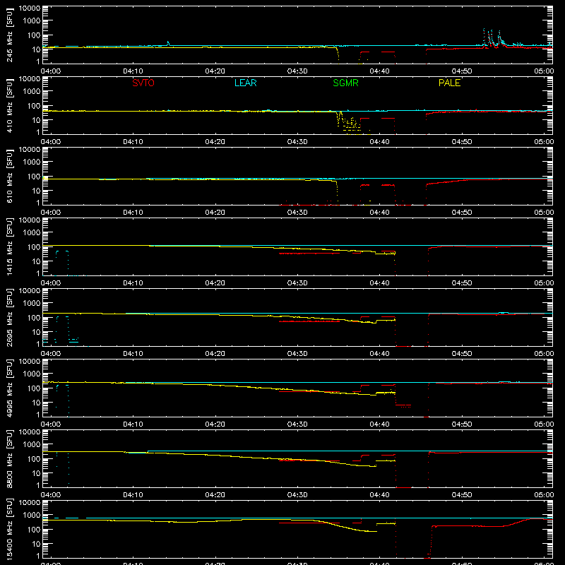
Task: Click the 100 y-axis label of 610 MHz plot
Action: pos(34,176)
